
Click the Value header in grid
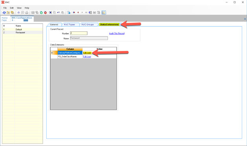pos(99,49)
